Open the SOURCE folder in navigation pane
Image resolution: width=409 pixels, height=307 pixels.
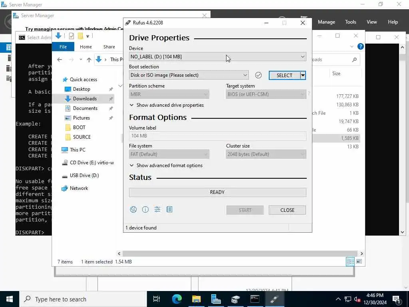pyautogui.click(x=78, y=137)
